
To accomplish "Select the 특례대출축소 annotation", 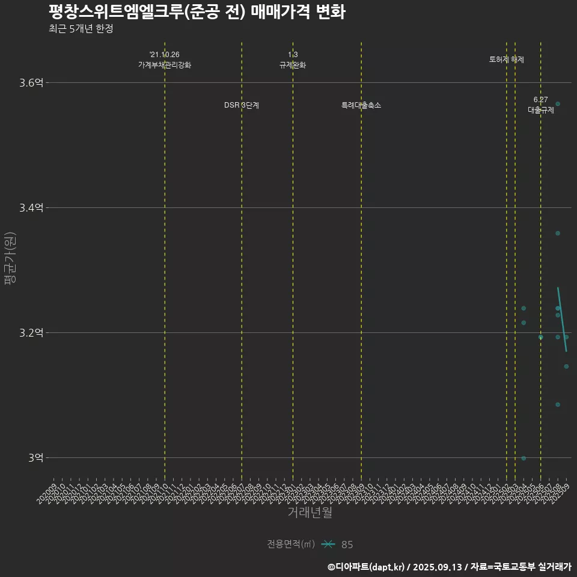I will coord(361,105).
